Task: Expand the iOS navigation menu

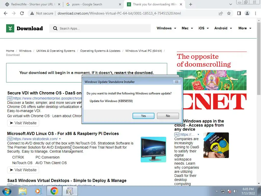Action: pyautogui.click(x=203, y=28)
